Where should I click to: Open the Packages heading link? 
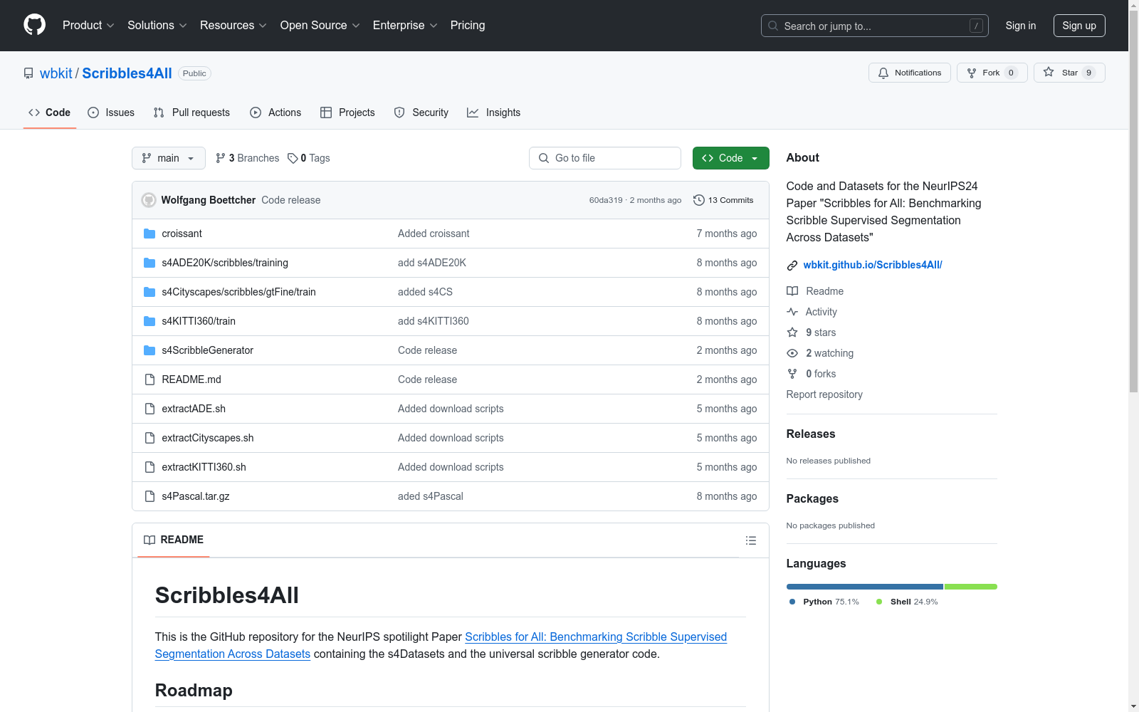pos(812,499)
